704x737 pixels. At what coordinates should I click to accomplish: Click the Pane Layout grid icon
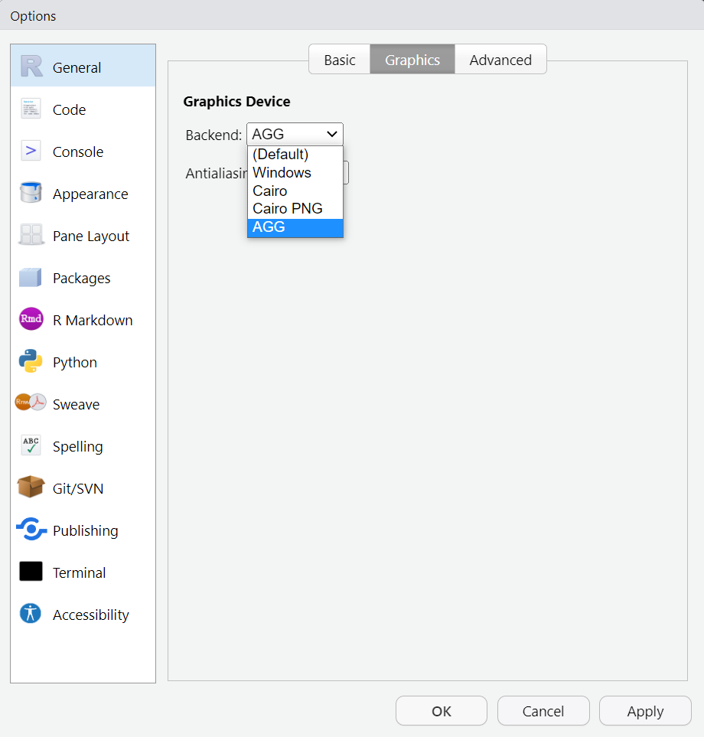click(x=31, y=236)
